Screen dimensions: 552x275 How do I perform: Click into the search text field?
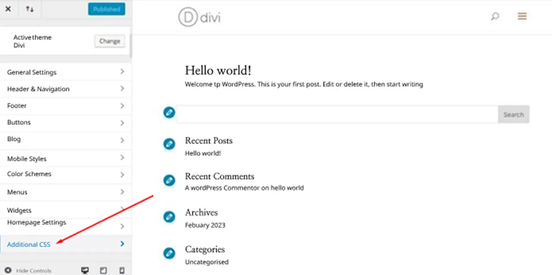pyautogui.click(x=338, y=115)
